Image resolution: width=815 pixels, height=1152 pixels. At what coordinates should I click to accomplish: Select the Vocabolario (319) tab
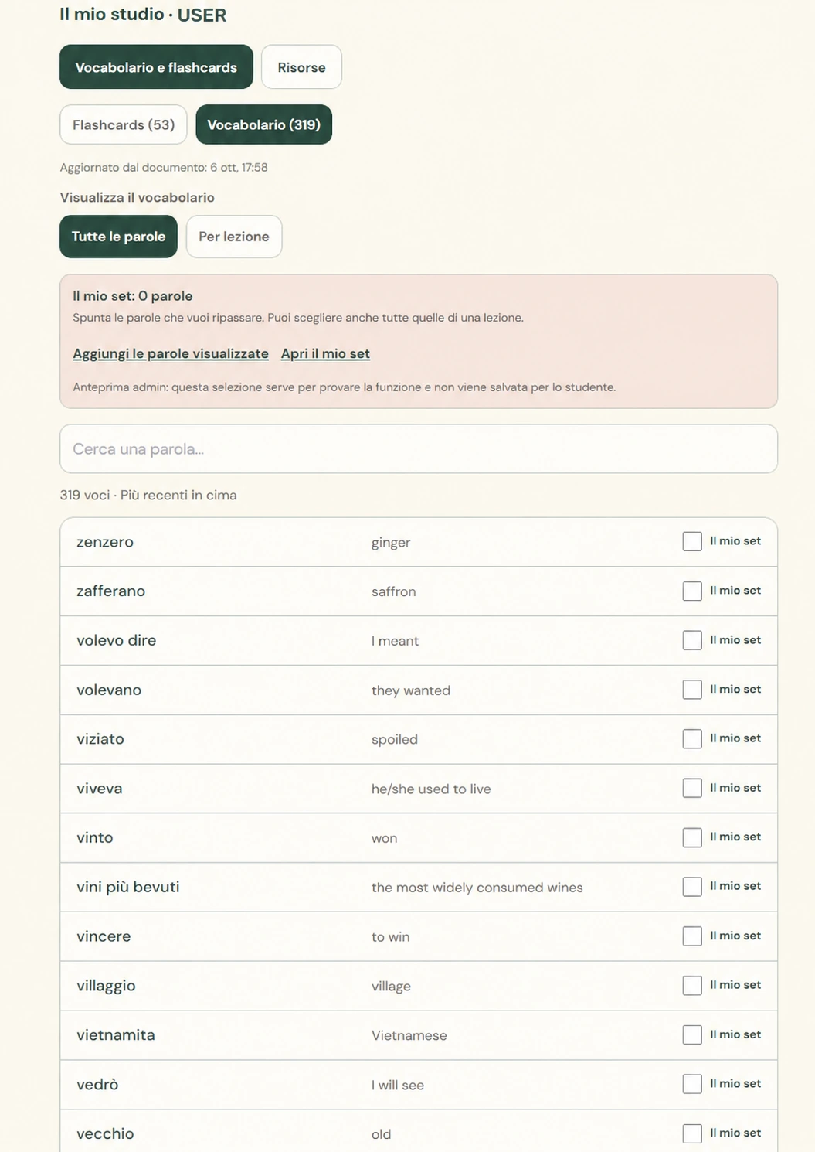263,124
